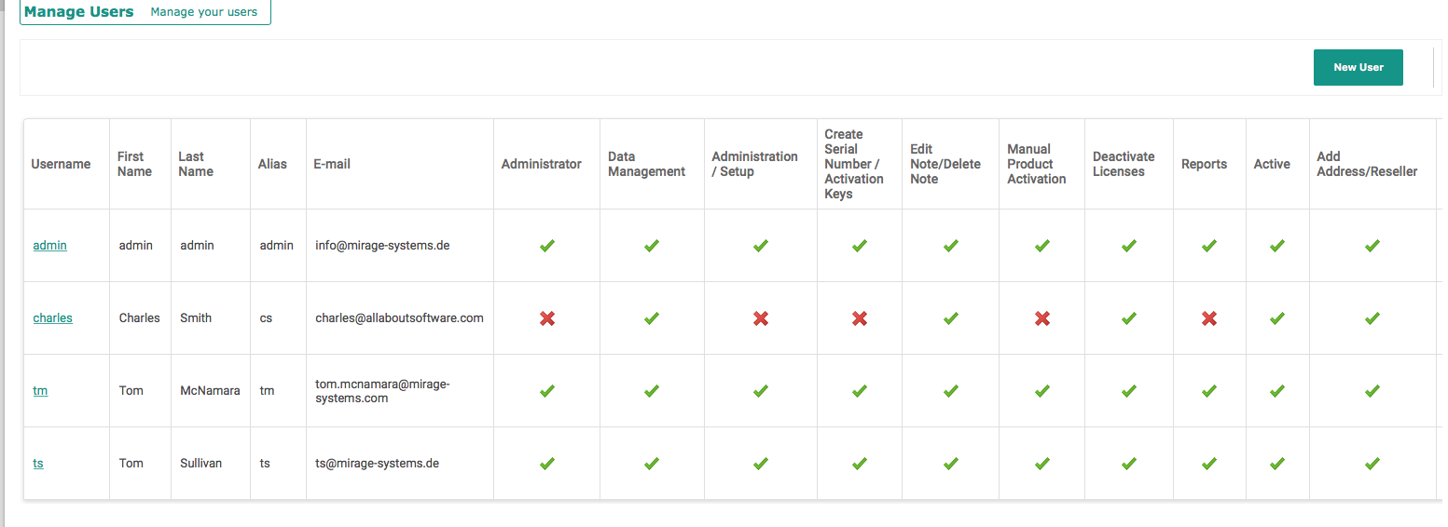Image resolution: width=1448 pixels, height=527 pixels.
Task: Select the Manage Users tab heading
Action: (x=79, y=12)
